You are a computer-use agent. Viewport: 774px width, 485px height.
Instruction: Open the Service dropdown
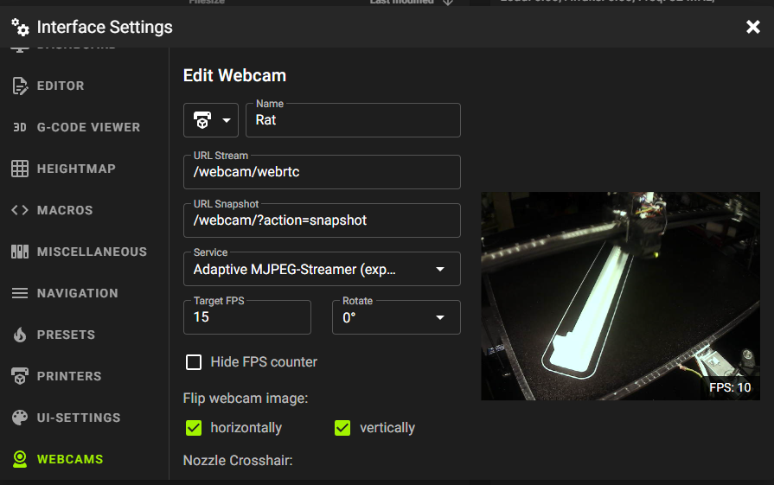coord(322,269)
